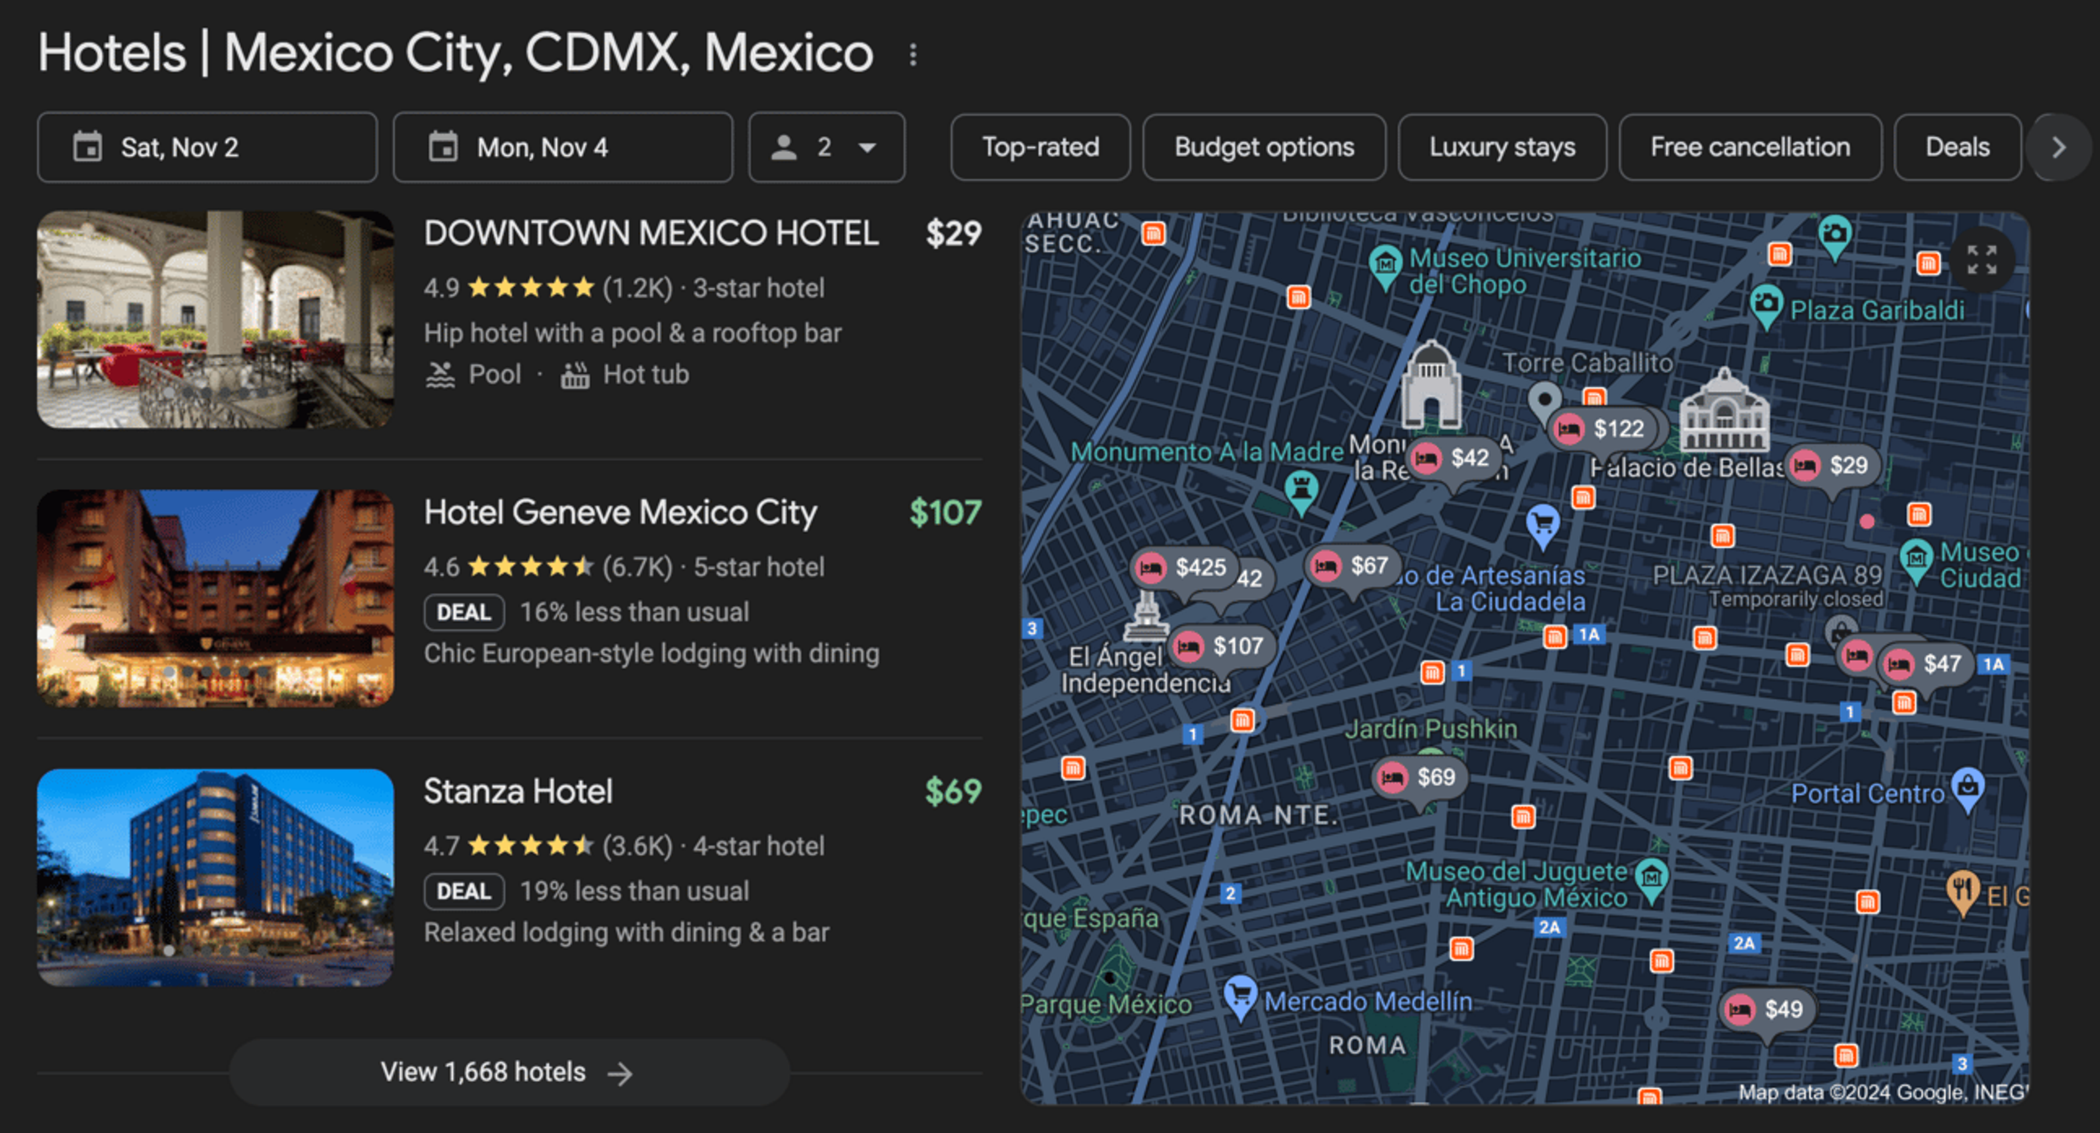
Task: Click El Ángel de la Independencia monument icon
Action: pyautogui.click(x=1146, y=616)
